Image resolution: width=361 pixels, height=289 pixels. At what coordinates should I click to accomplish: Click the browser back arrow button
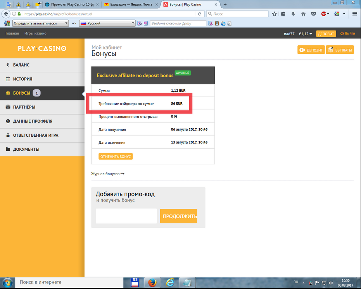(6, 14)
